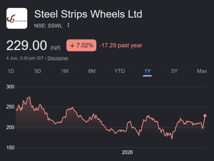214x161 pixels.
Task: Click the 2026 x-axis label
Action: tap(127, 152)
